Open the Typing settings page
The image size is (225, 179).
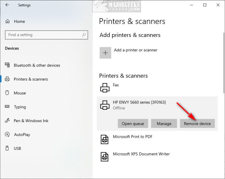click(20, 107)
